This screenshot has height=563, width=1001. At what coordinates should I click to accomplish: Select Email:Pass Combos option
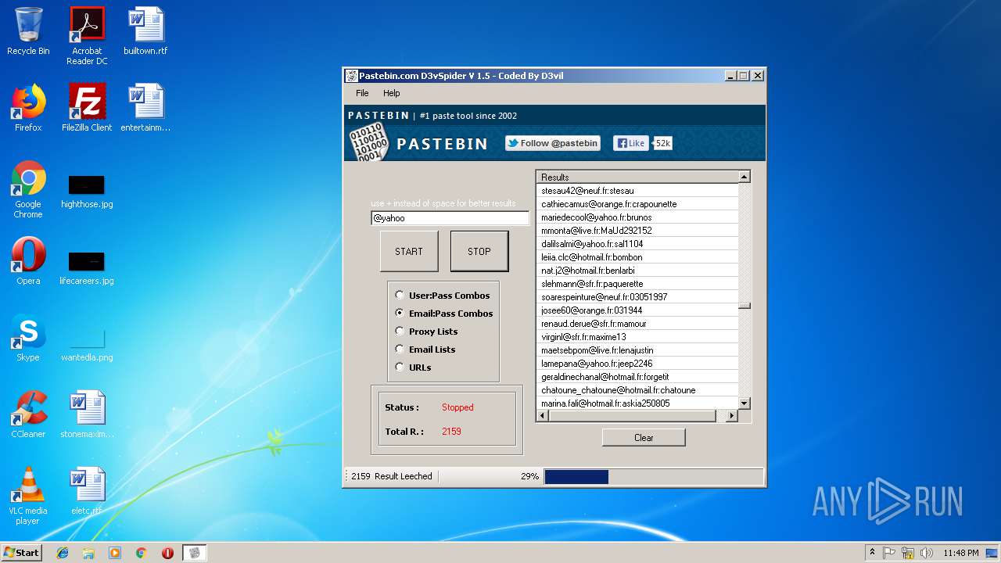click(x=444, y=314)
